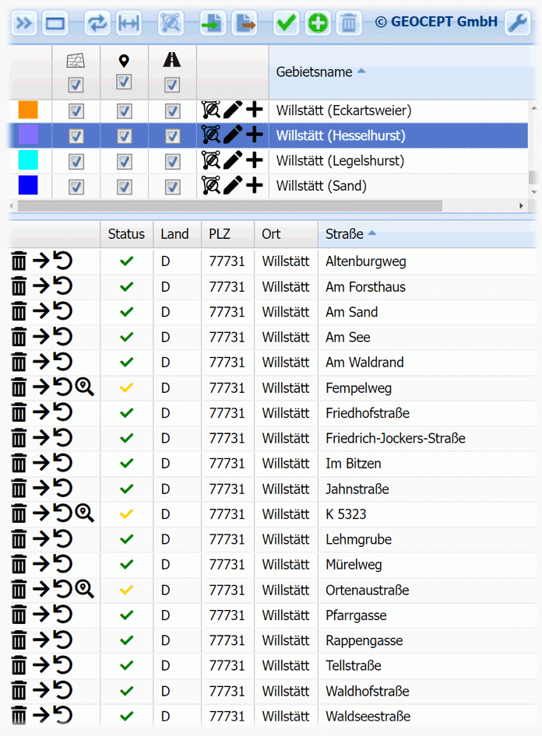This screenshot has height=736, width=542.
Task: Click the reset arrow for Jahnstraße row
Action: click(62, 489)
